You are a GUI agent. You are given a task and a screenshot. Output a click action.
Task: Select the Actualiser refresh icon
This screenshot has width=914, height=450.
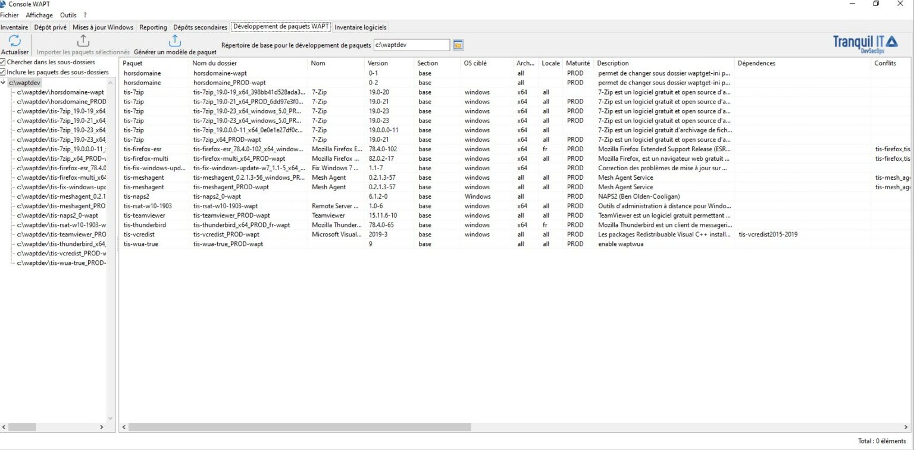pos(14,40)
